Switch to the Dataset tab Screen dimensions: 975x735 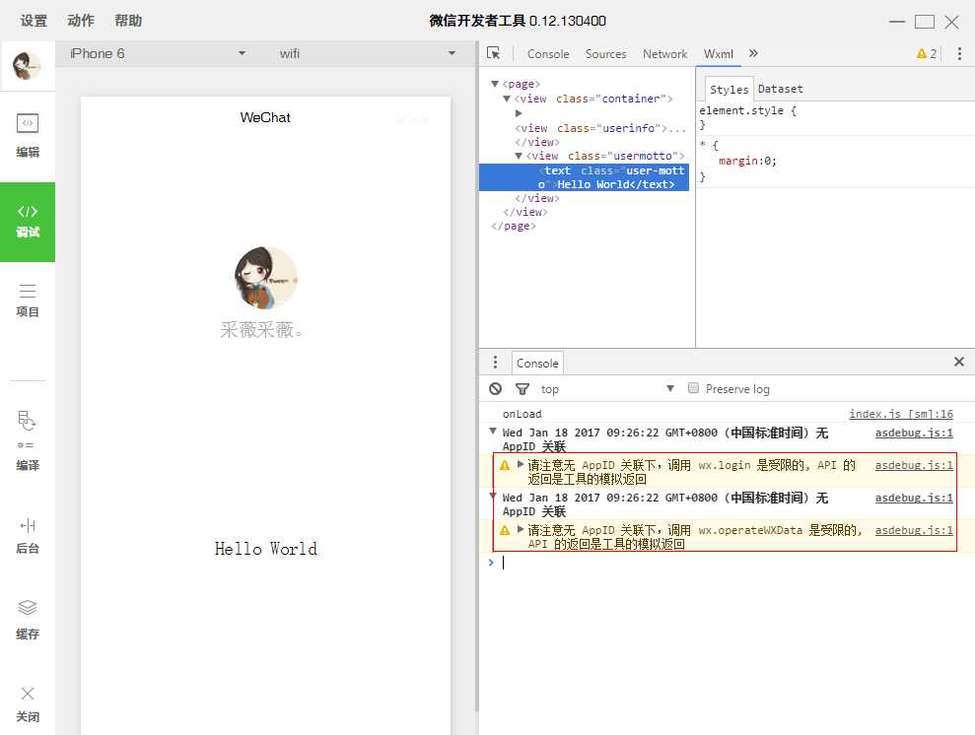pos(781,89)
